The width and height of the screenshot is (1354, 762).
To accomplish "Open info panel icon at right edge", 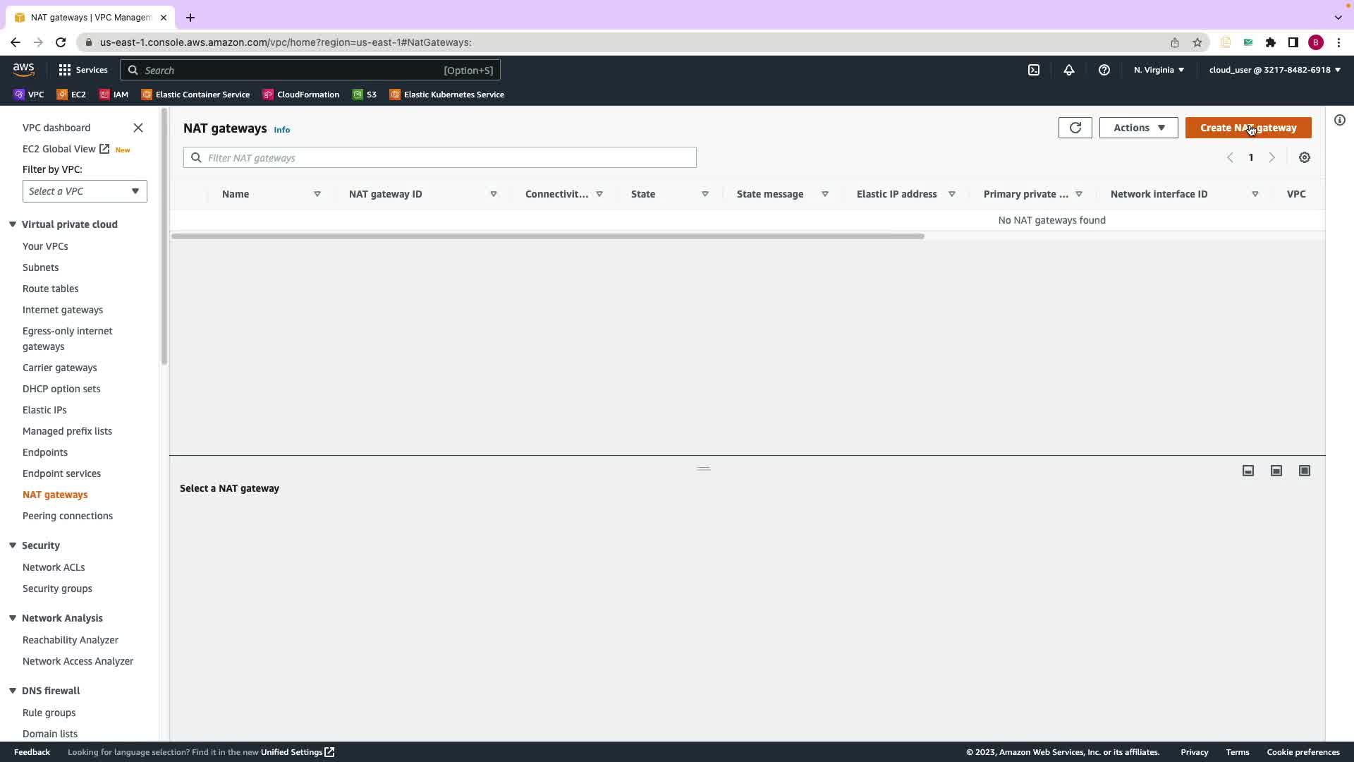I will (1340, 120).
